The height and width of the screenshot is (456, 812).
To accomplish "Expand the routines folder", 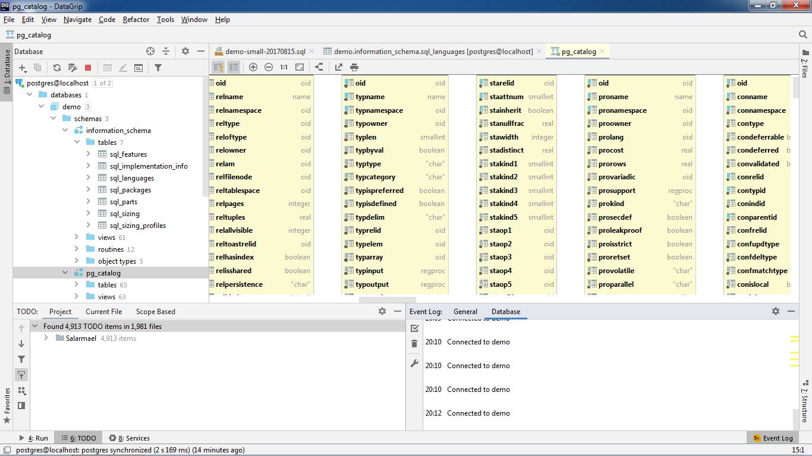I will pyautogui.click(x=77, y=249).
